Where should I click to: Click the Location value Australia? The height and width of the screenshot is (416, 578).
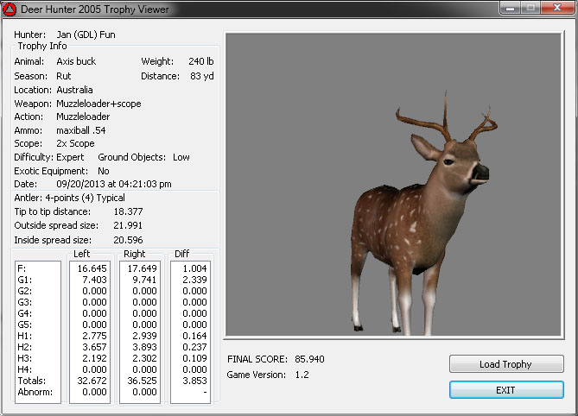coord(74,90)
